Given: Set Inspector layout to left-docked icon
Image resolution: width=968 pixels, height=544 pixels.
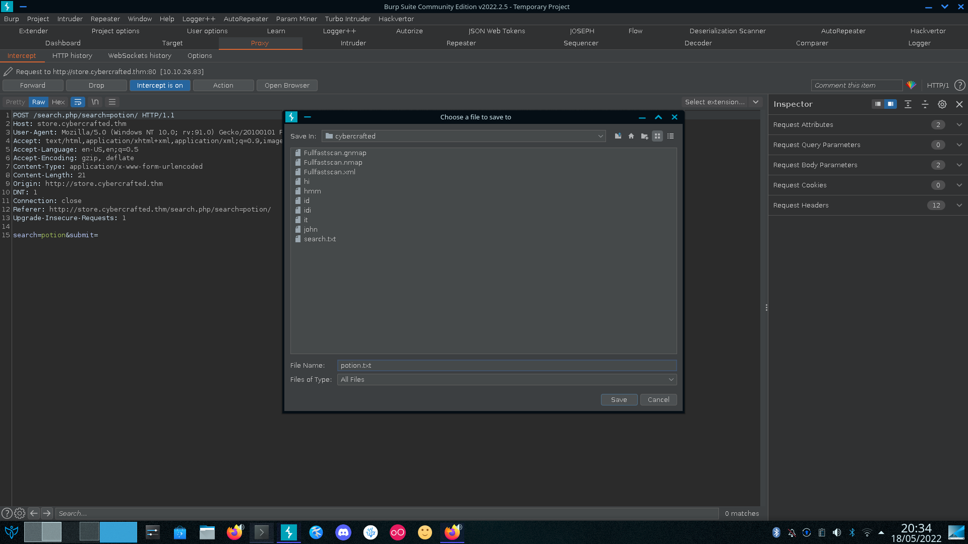Looking at the screenshot, I should [878, 104].
